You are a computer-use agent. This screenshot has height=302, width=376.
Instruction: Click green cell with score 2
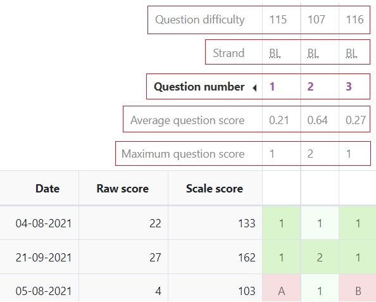point(320,257)
